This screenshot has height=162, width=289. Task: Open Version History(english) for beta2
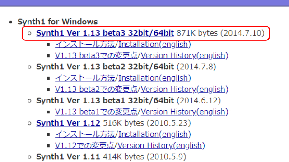(185, 89)
